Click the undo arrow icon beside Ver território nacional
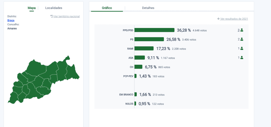271x127 pixels. pyautogui.click(x=52, y=16)
